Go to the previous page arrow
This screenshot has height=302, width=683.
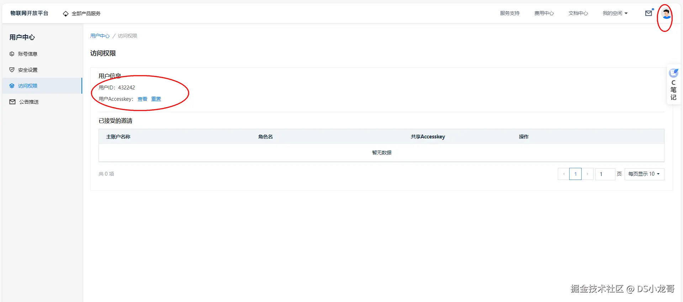click(x=564, y=174)
